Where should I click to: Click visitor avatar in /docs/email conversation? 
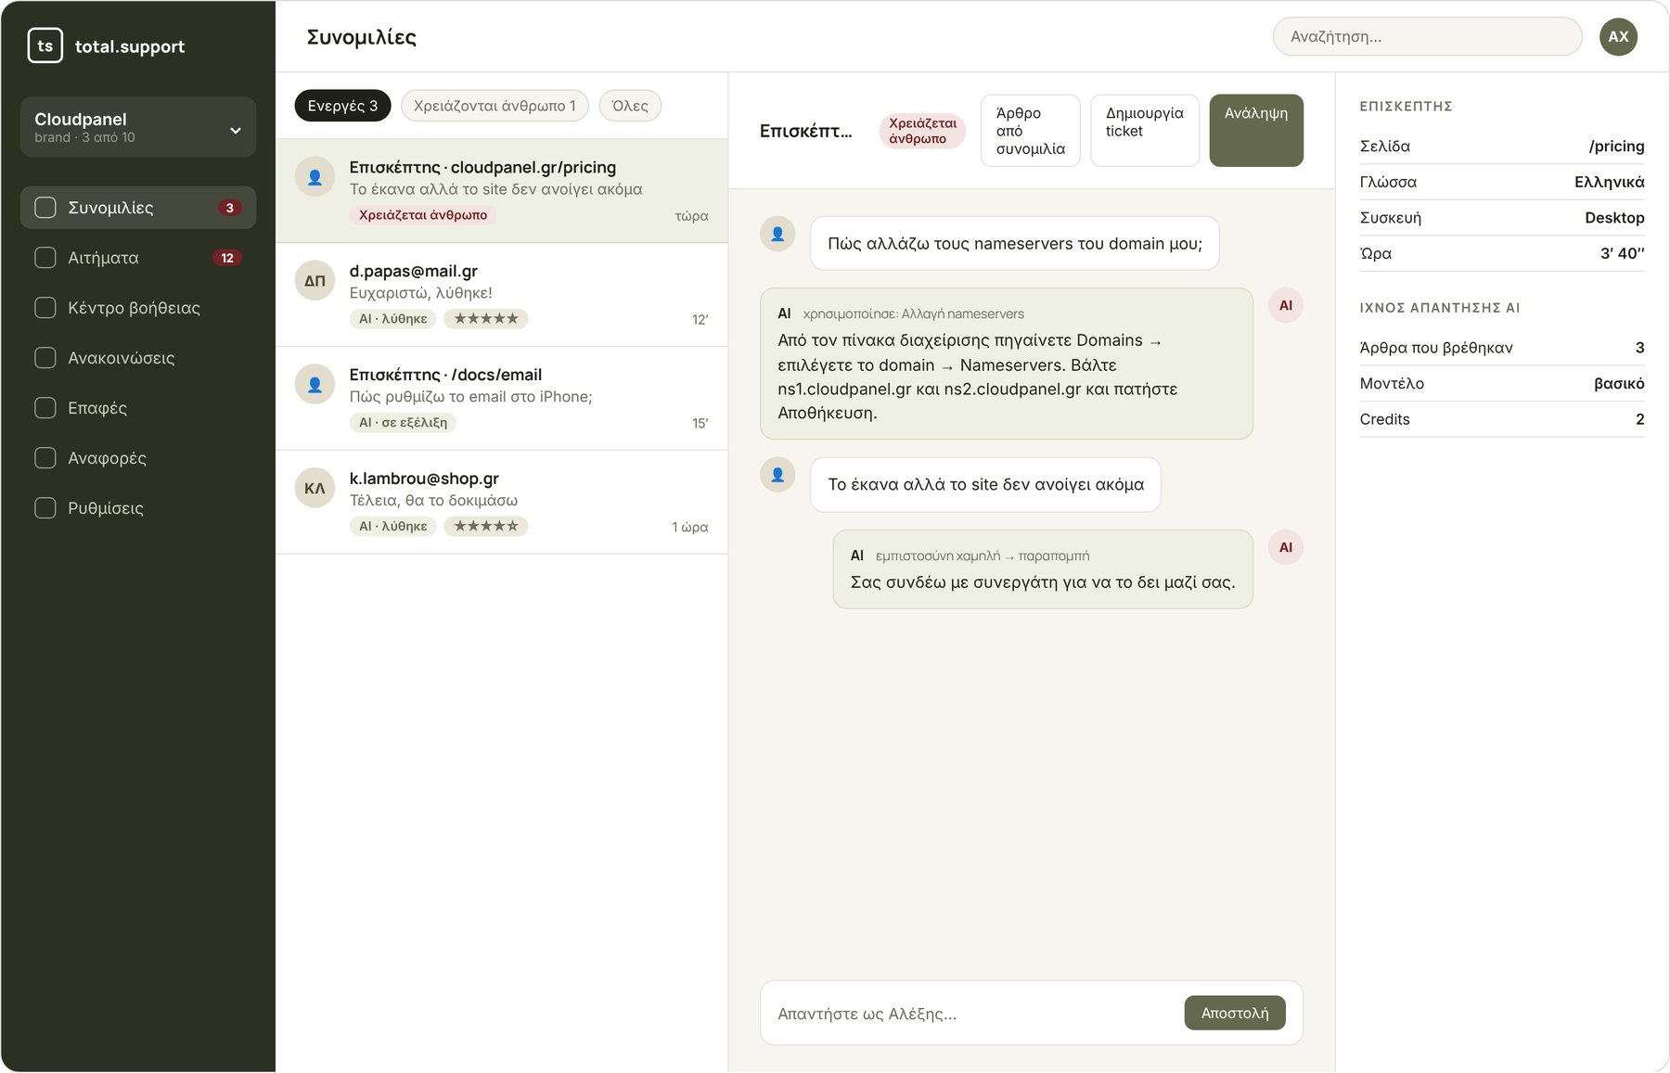(x=315, y=384)
